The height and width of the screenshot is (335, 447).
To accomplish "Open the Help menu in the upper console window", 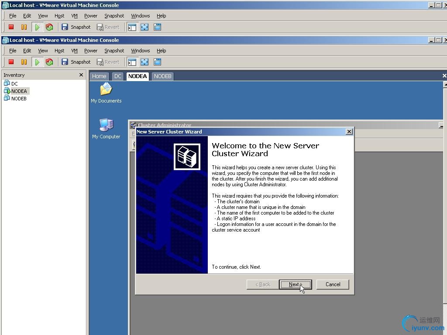I will click(x=161, y=16).
